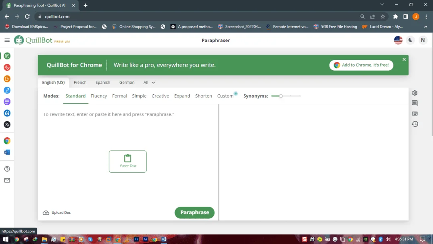Open the browser Extensions puzzle icon

click(395, 16)
